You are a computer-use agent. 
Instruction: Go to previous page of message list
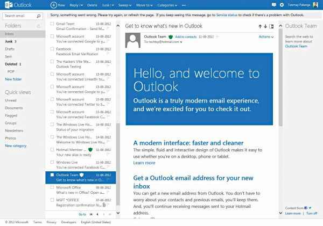pyautogui.click(x=97, y=214)
